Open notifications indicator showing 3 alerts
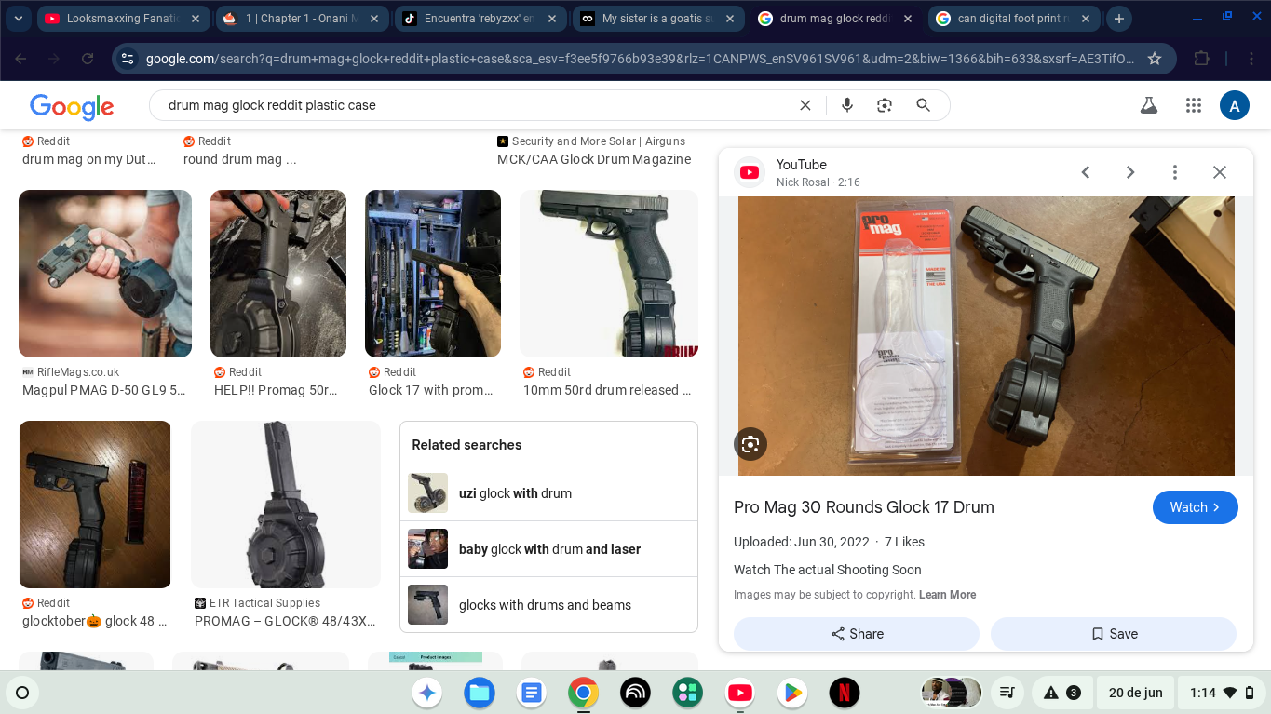 [1061, 693]
